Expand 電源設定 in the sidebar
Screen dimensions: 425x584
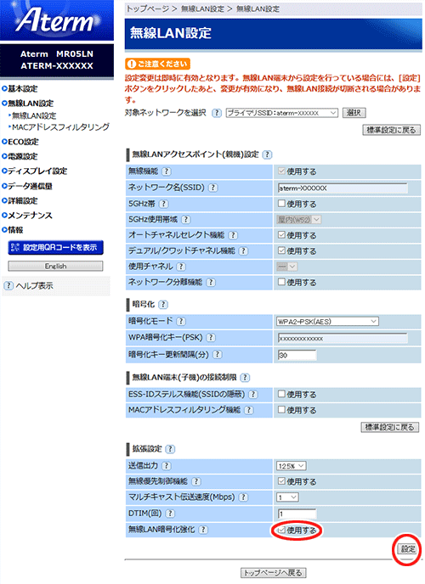pyautogui.click(x=20, y=156)
